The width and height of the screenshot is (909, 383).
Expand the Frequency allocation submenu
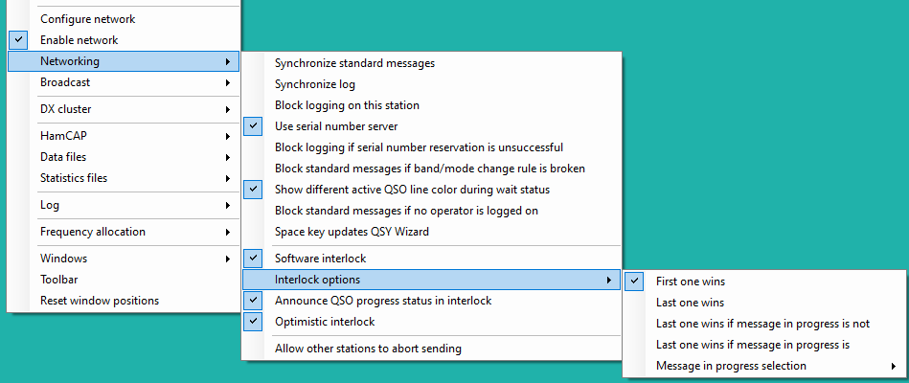(x=124, y=232)
